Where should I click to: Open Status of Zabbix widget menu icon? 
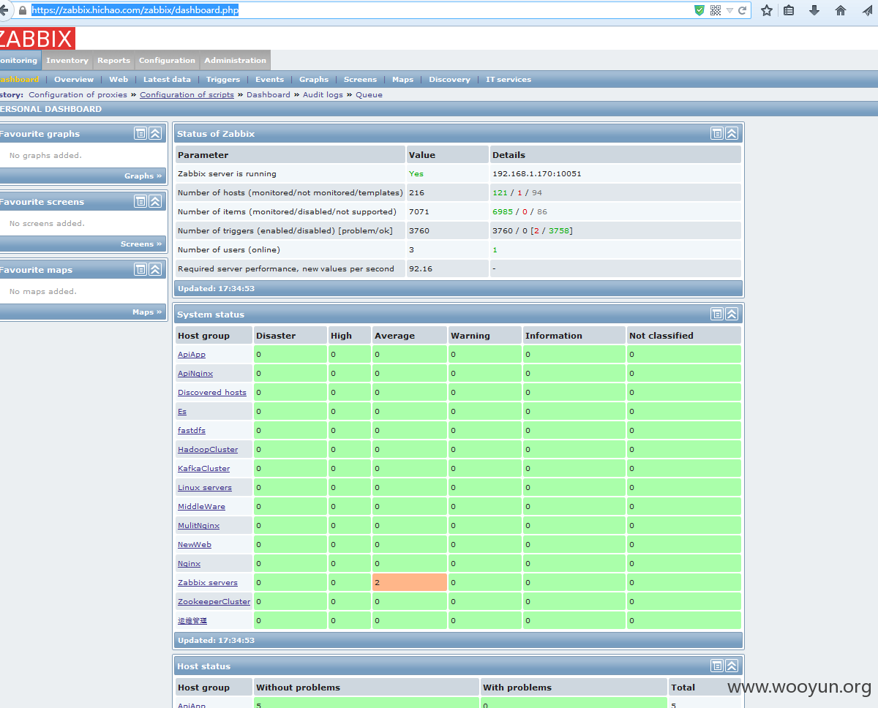pyautogui.click(x=717, y=133)
